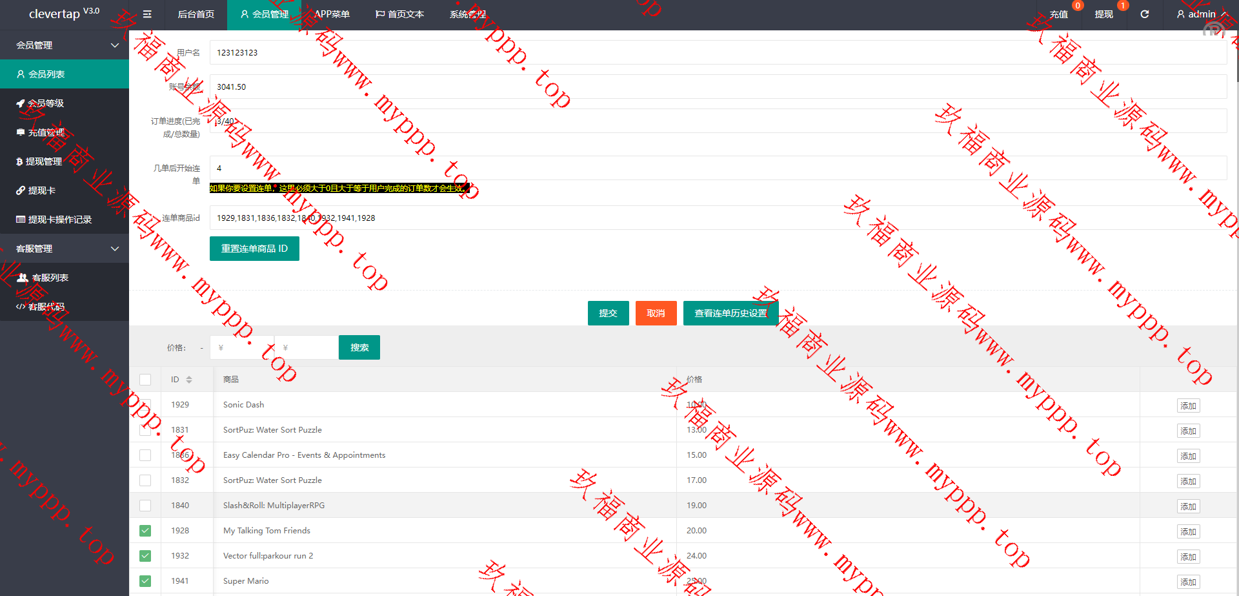Viewport: 1239px width, 596px height.
Task: Open the admin user dropdown
Action: click(1201, 14)
